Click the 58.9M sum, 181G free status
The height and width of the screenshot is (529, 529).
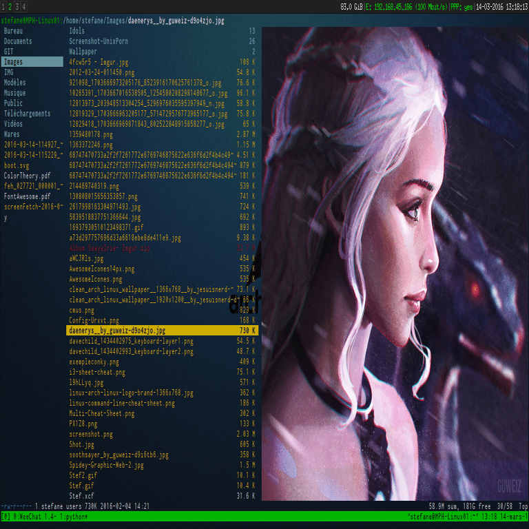(x=459, y=506)
